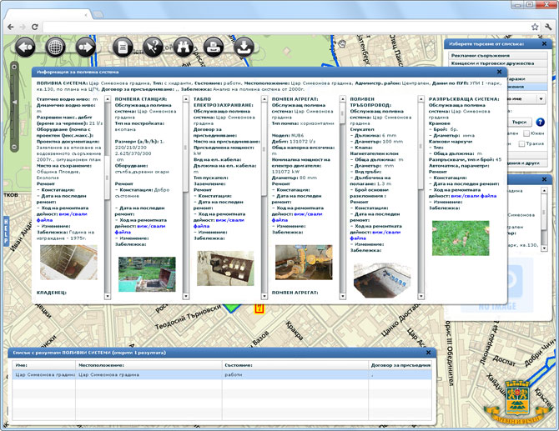Click first column scrollbar down arrow
The image size is (559, 431).
[x=108, y=296]
